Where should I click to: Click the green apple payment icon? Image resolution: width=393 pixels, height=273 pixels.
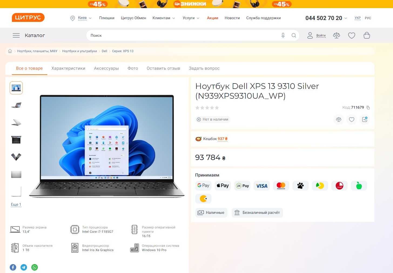(359, 186)
